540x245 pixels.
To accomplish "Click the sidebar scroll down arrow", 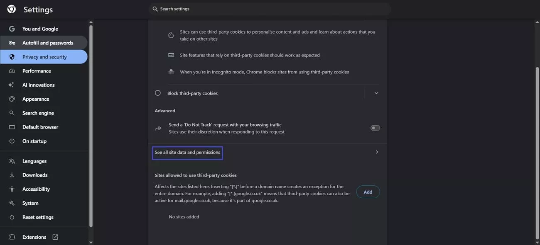I will click(91, 243).
